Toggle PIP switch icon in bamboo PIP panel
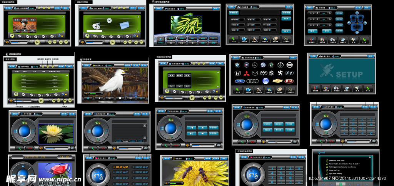Image resolution: width=394 pixels, height=186 pixels. [x=160, y=40]
